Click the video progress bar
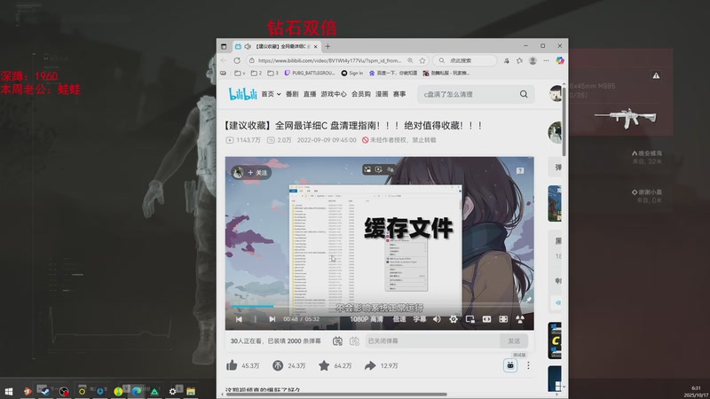710x399 pixels. click(380, 306)
